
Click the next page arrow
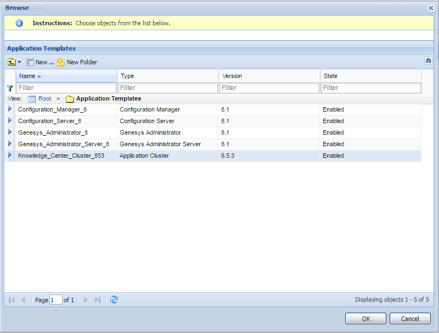(x=85, y=299)
